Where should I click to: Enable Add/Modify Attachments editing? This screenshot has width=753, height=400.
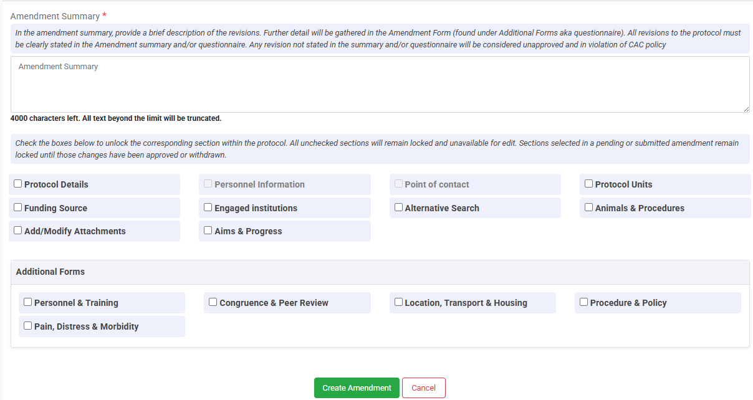click(17, 229)
